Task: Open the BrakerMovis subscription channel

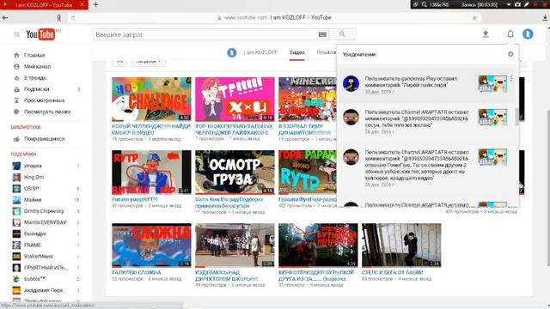Action: (38, 257)
